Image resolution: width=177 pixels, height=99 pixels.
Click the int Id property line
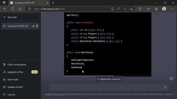(88, 30)
